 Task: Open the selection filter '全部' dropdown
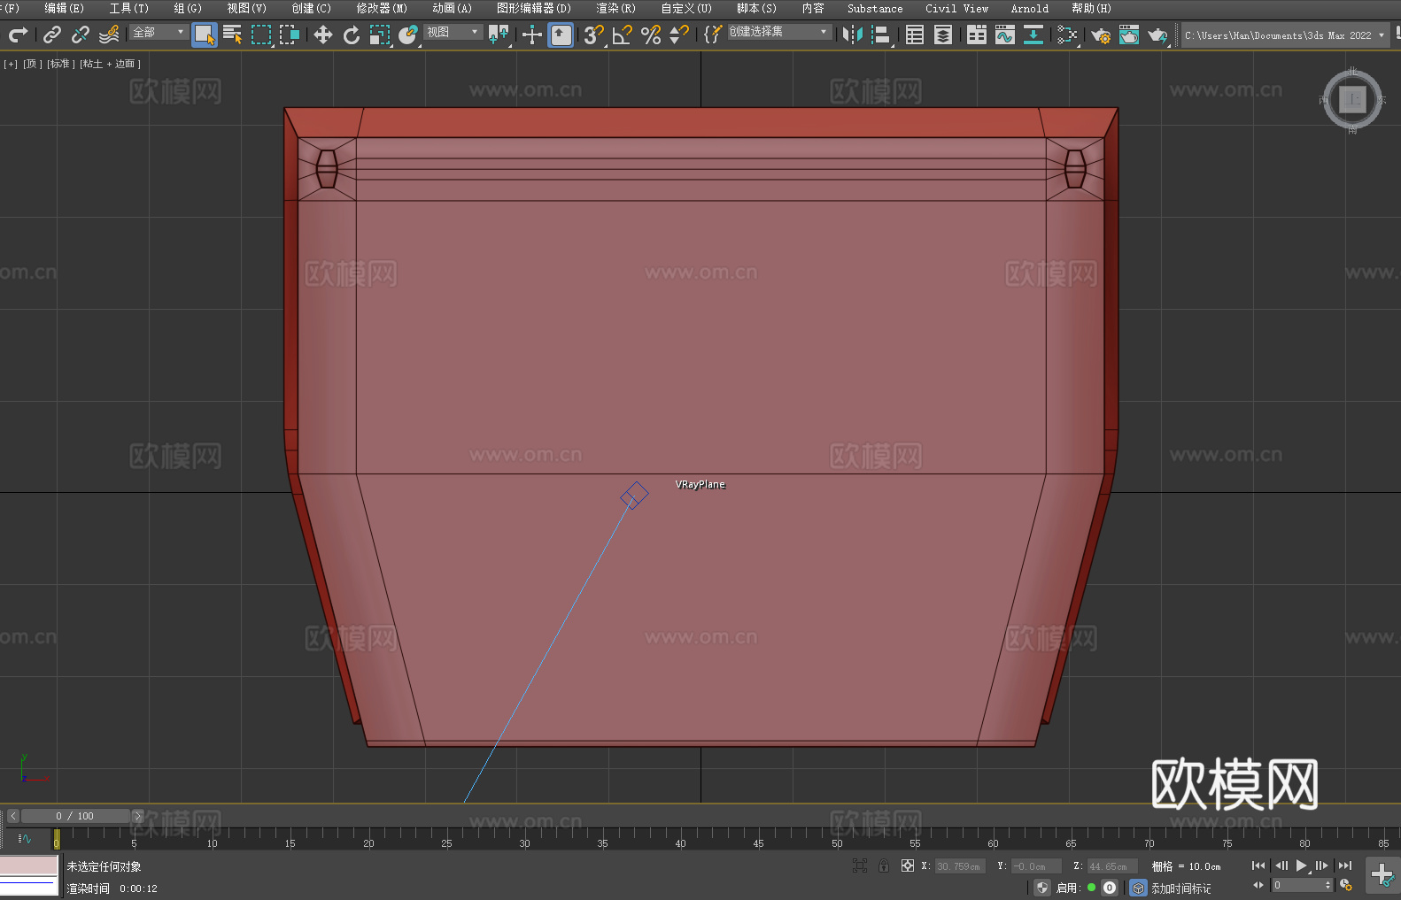pyautogui.click(x=159, y=32)
